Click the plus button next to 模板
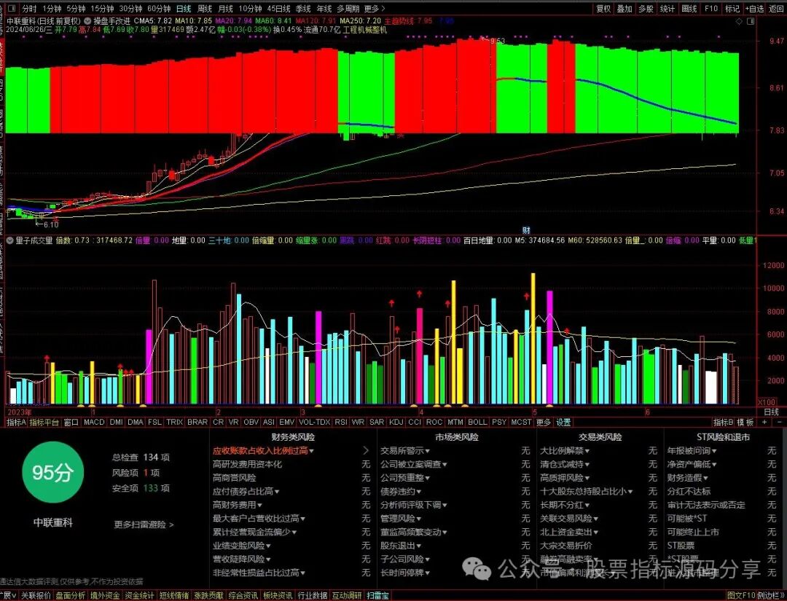 coord(764,423)
